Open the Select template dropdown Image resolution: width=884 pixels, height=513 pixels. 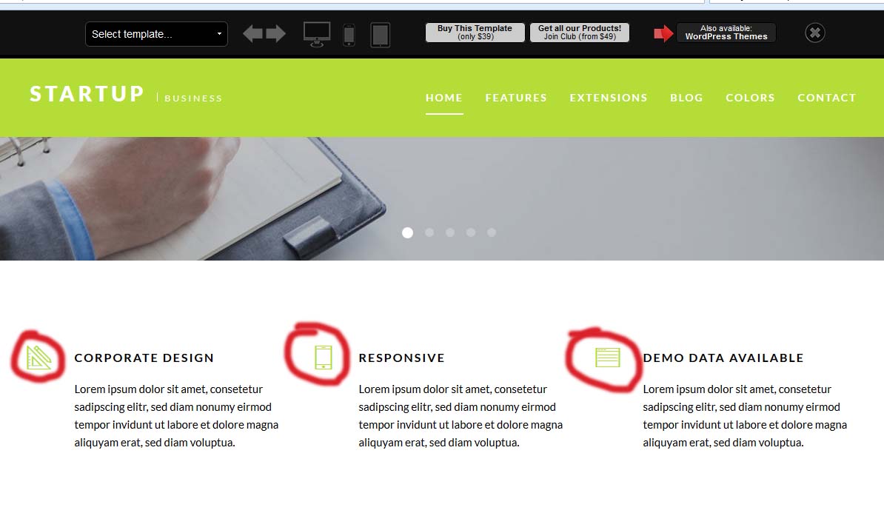point(156,34)
